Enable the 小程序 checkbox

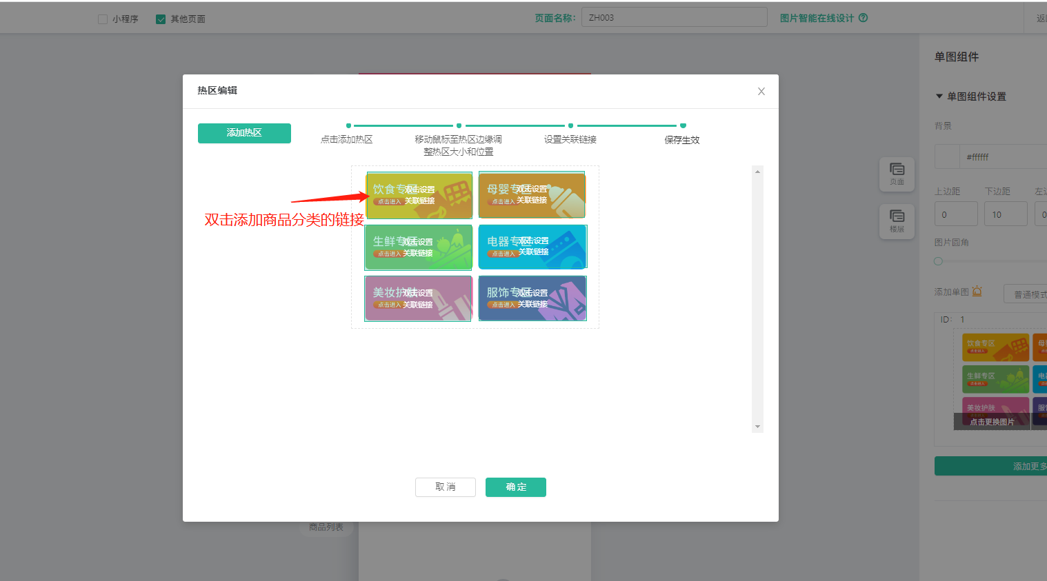pos(103,19)
